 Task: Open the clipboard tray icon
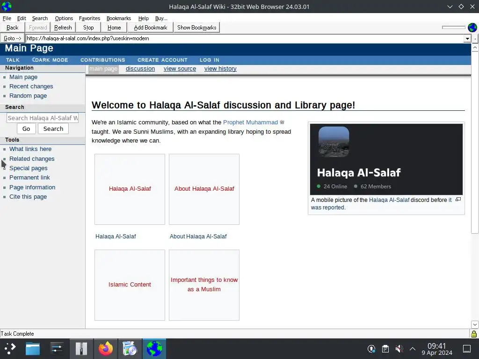[385, 348]
